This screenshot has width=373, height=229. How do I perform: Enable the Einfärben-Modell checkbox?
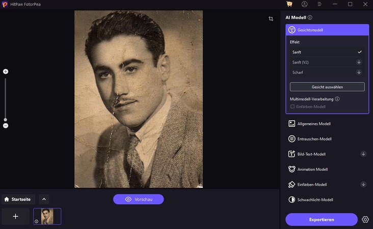pos(292,106)
